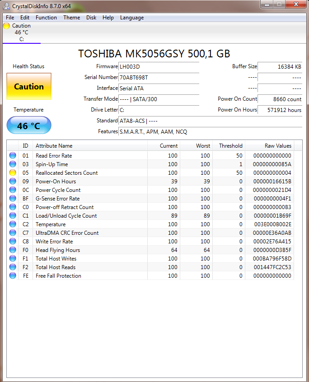Click the blue status icon for Total Host Reads
The image size is (309, 382).
coord(13,267)
